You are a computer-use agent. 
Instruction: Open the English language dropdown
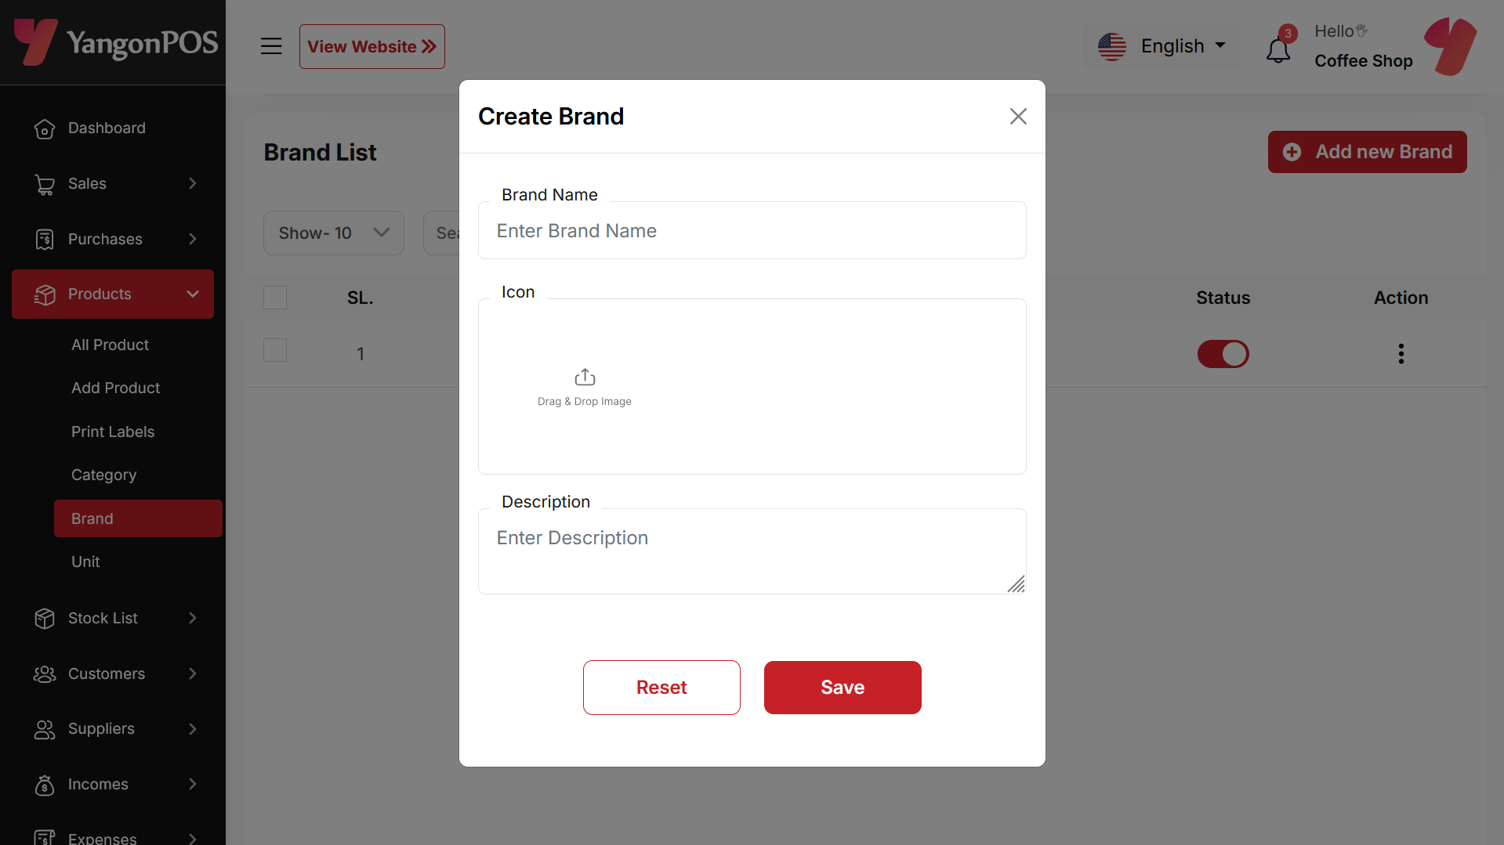[1162, 46]
